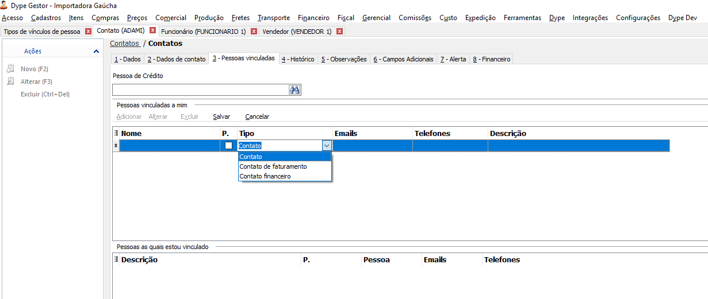Open the Cadastros menu
This screenshot has width=708, height=299.
46,18
